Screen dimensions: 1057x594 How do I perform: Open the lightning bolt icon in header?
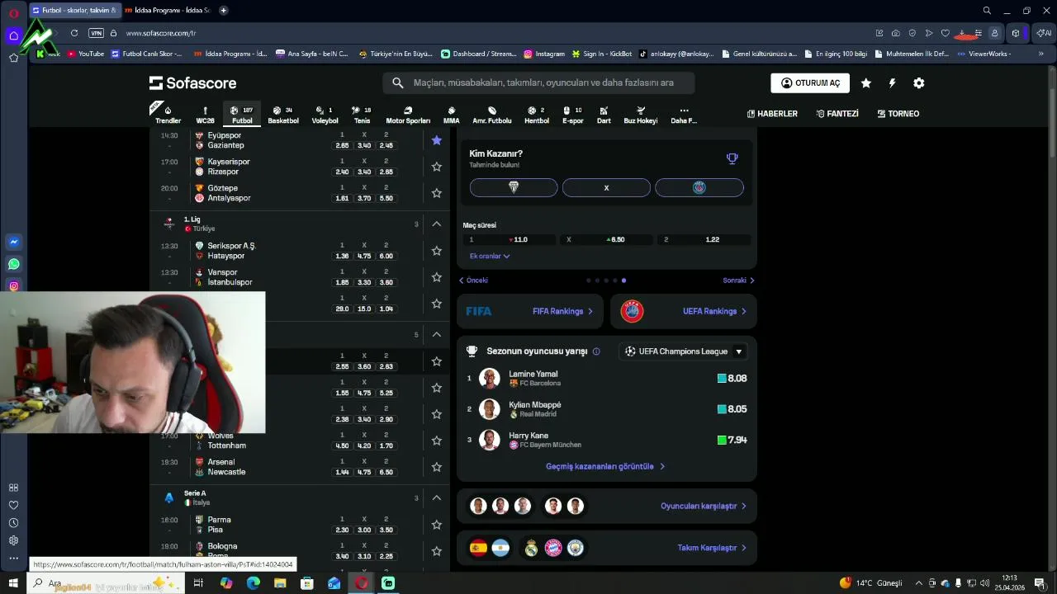tap(892, 83)
